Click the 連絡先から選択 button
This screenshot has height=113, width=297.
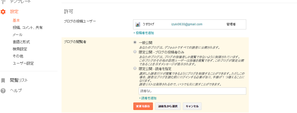tap(168, 106)
